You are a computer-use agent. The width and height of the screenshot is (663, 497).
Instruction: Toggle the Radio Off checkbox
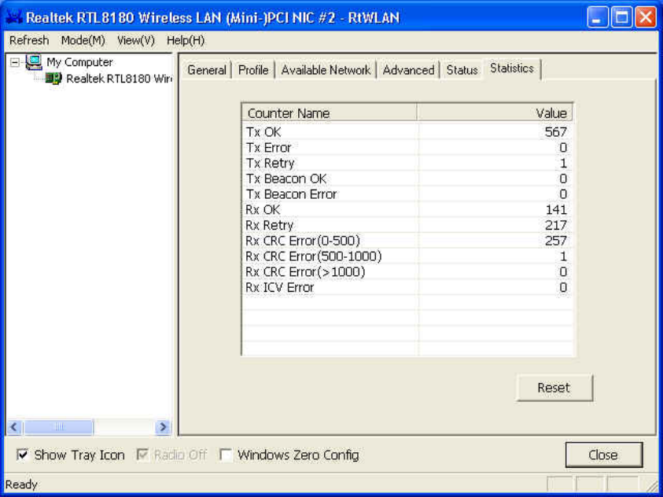142,455
